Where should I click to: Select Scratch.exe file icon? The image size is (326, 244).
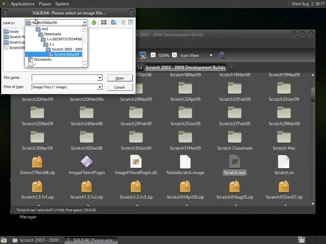[235, 162]
